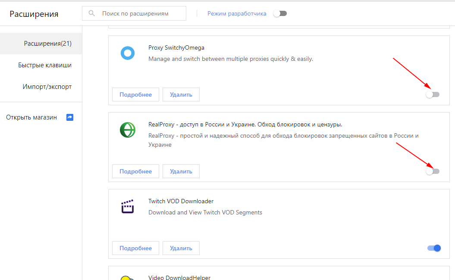Disable the Twitch VOD Downloader toggle
Viewport: 455px width, 280px height.
[434, 248]
